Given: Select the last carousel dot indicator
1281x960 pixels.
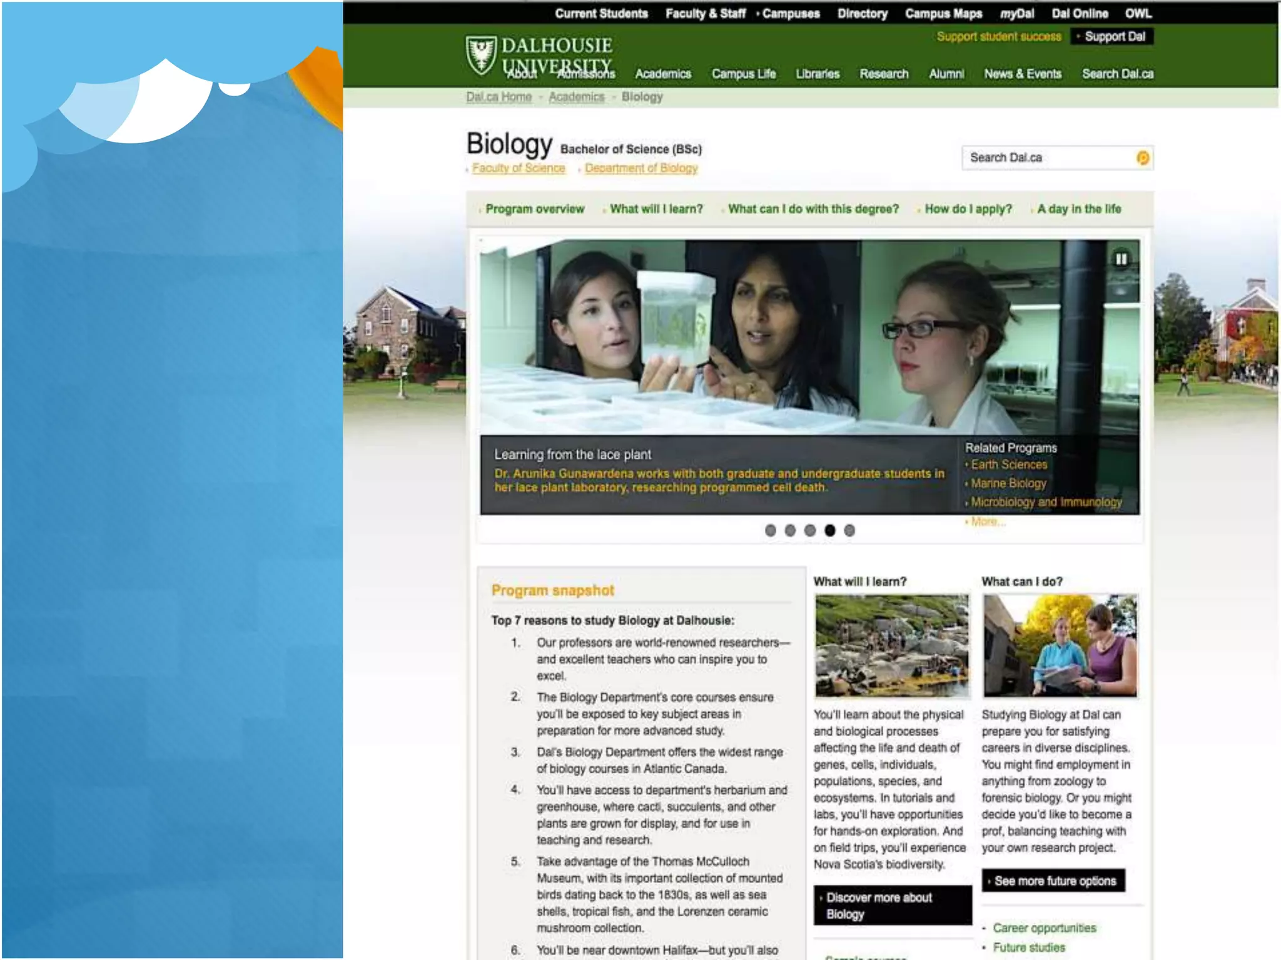Looking at the screenshot, I should tap(849, 531).
